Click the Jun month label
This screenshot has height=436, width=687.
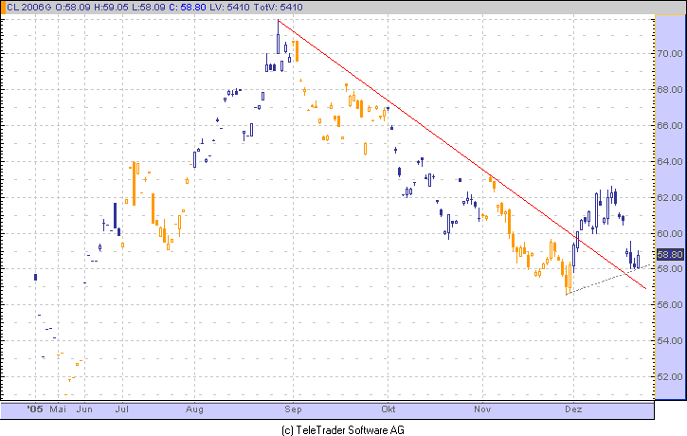[84, 409]
